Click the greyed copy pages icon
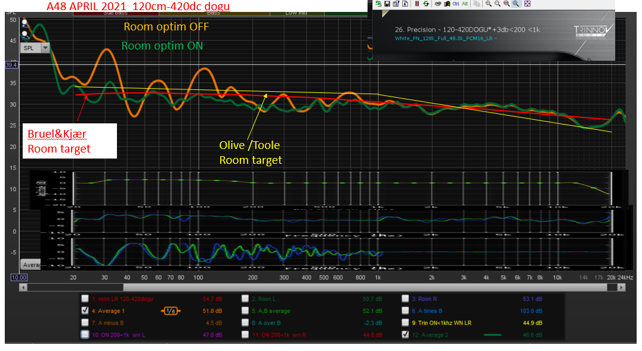This screenshot has width=642, height=351. pos(477,4)
